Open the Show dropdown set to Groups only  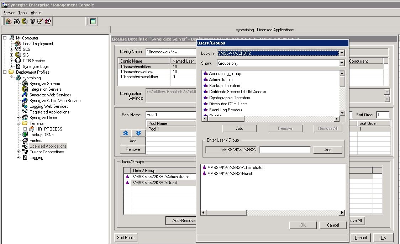342,63
